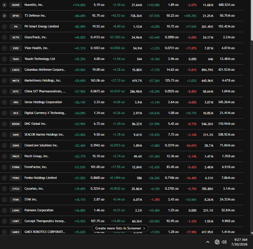
Task: Open the GMEX ticker badge
Action: point(16,232)
